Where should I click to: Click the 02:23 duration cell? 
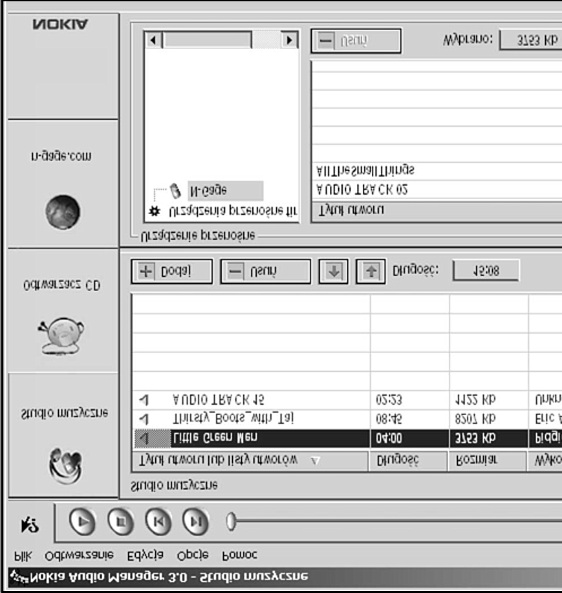click(409, 400)
